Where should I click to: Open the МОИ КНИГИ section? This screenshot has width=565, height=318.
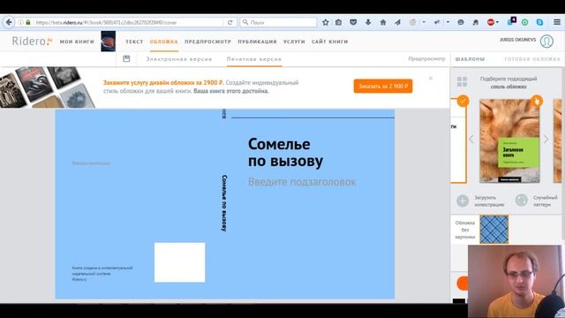(x=77, y=42)
